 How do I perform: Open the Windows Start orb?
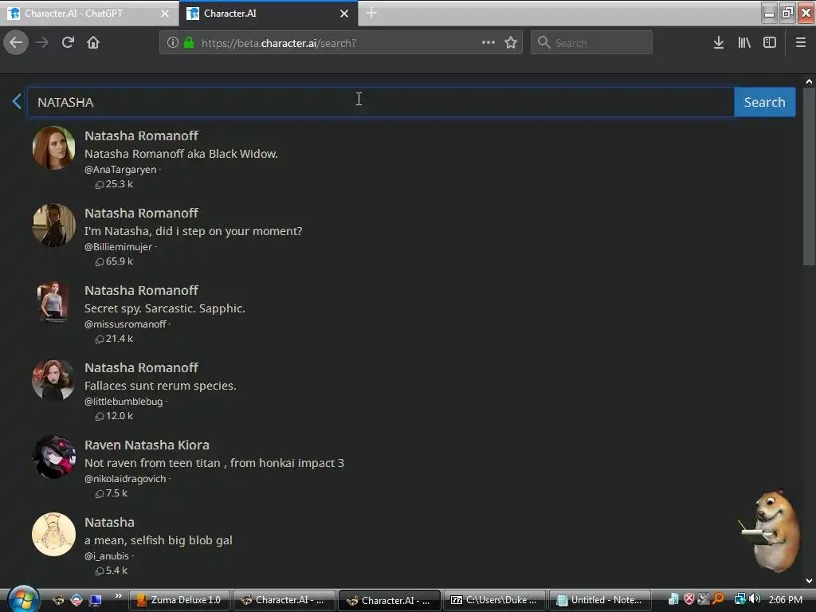23,599
